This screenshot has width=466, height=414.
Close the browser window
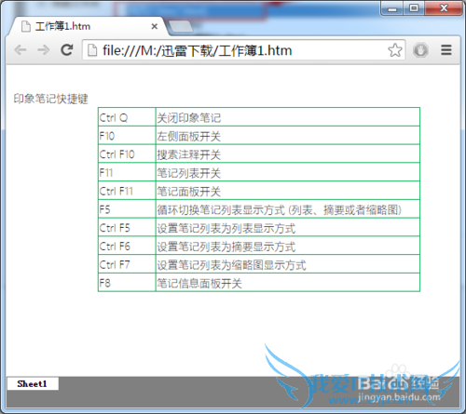click(x=444, y=8)
